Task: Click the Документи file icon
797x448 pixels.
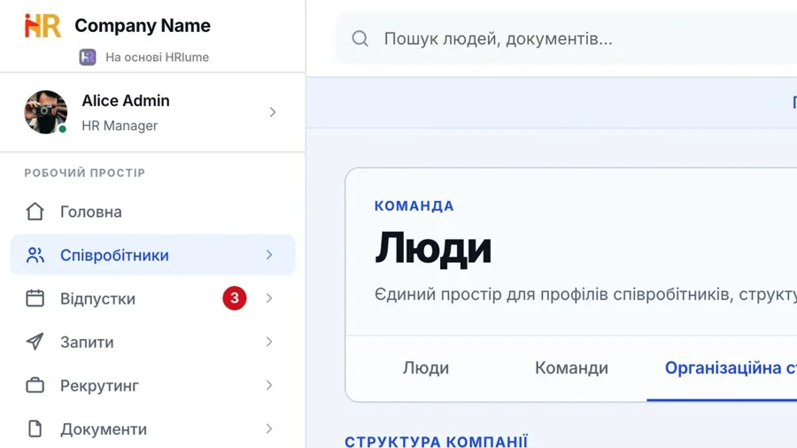Action: [x=35, y=429]
